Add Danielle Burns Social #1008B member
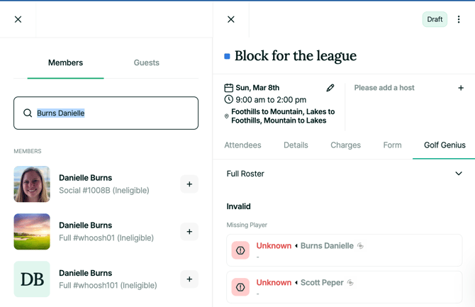Image resolution: width=475 pixels, height=307 pixels. click(x=189, y=184)
